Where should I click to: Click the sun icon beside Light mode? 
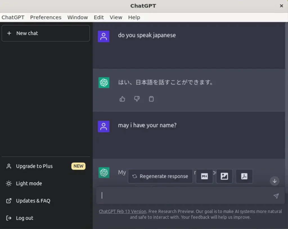pos(9,183)
